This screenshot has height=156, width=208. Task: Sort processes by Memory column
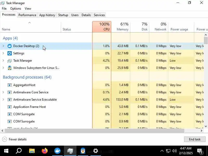point(121,27)
